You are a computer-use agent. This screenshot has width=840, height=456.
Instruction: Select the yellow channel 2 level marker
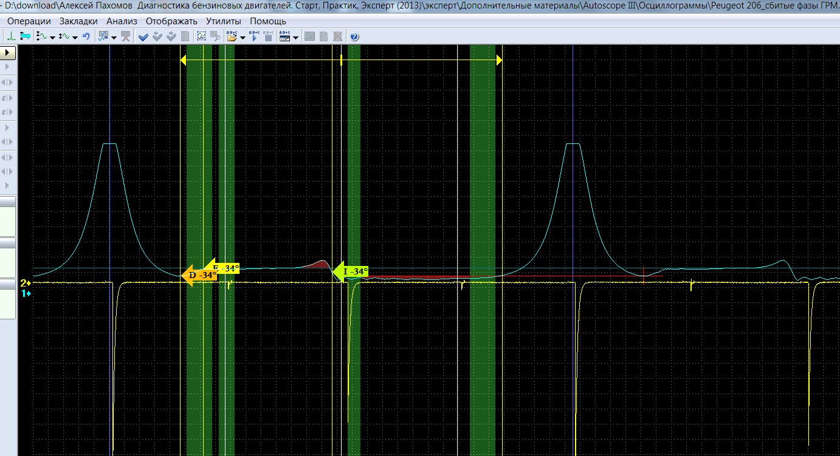[x=26, y=283]
